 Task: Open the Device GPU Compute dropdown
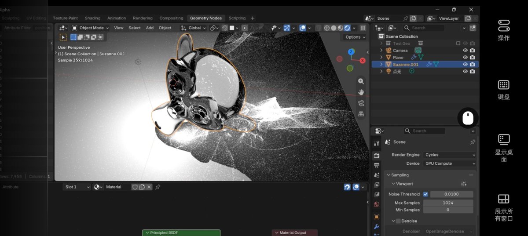point(450,163)
